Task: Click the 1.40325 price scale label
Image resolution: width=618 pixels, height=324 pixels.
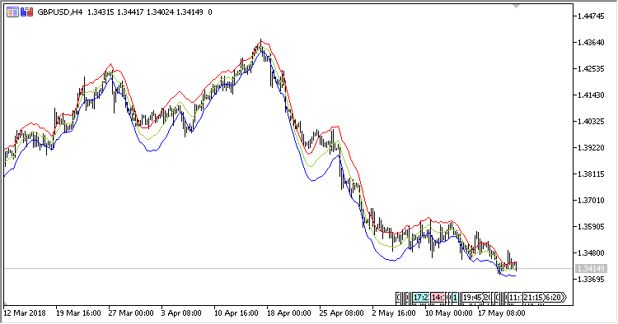Action: 591,122
